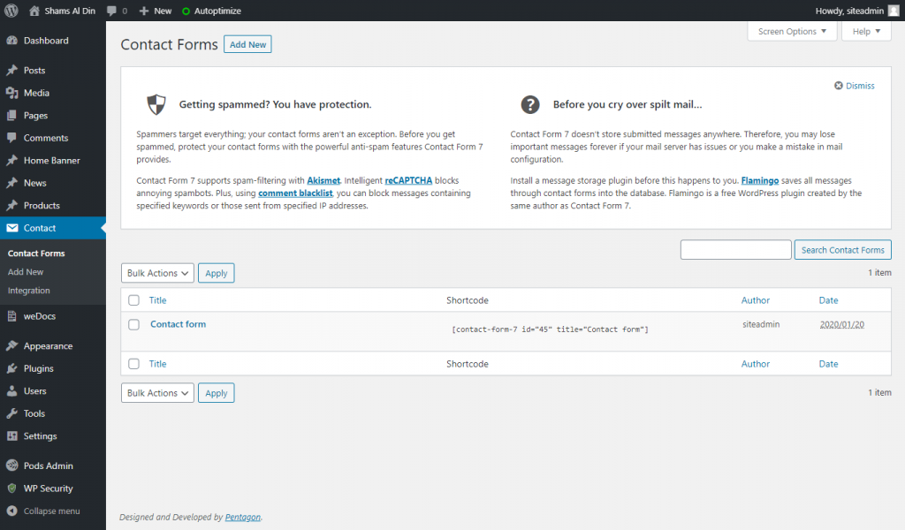The image size is (905, 530).
Task: Click the Plugins plug icon
Action: 11,368
